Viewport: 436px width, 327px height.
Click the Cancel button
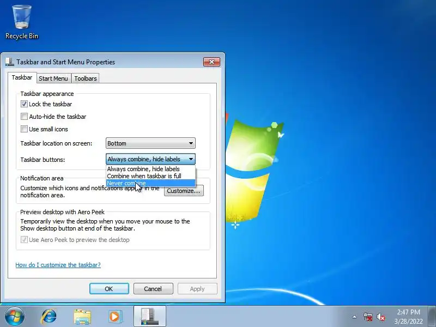[x=153, y=289]
